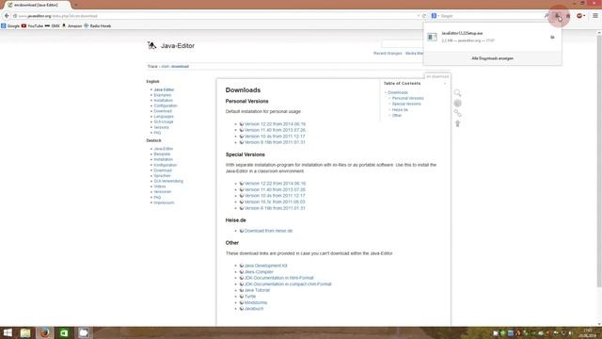Open English sidebar Configuration link
Image resolution: width=602 pixels, height=339 pixels.
coord(166,105)
